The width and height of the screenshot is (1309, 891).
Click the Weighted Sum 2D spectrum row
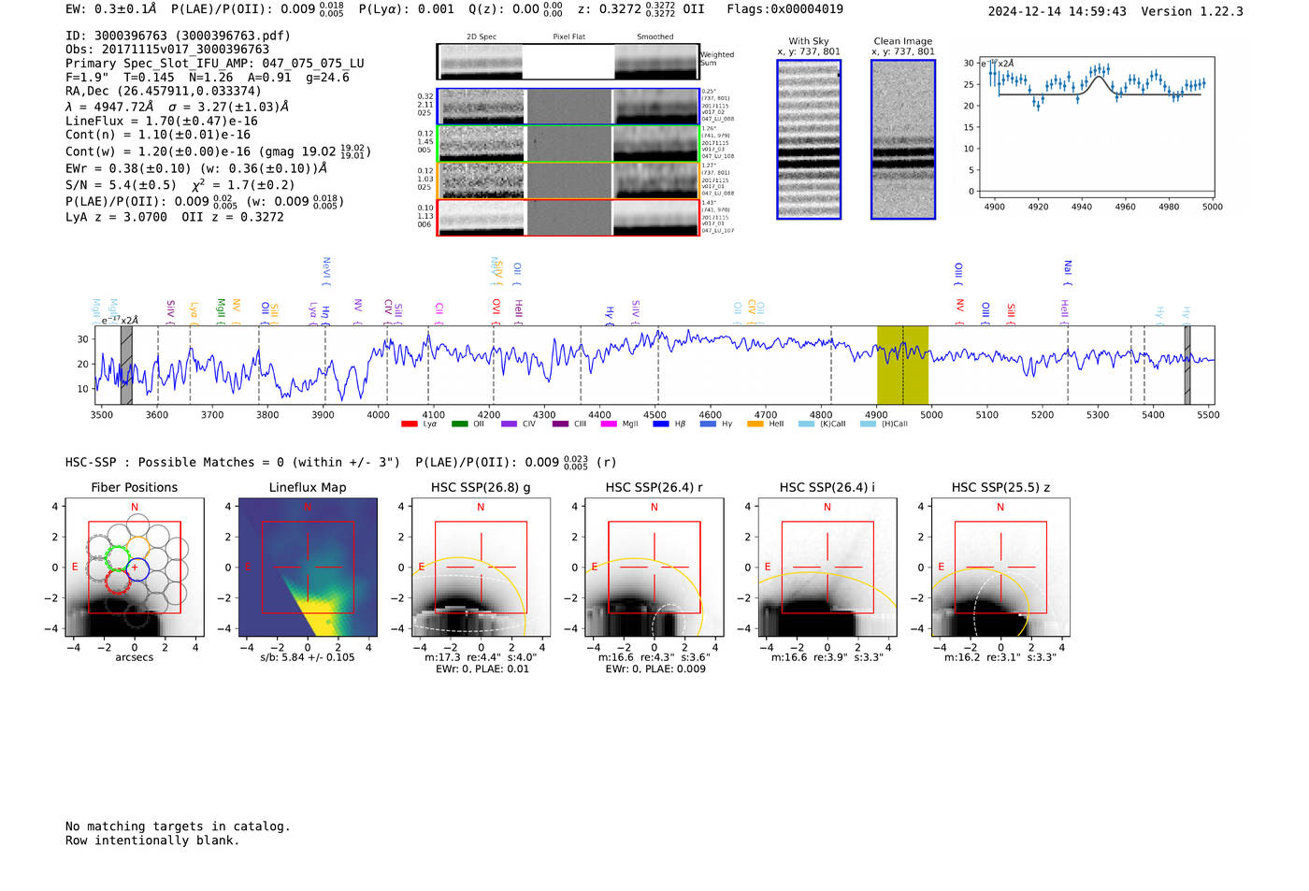pyautogui.click(x=568, y=62)
